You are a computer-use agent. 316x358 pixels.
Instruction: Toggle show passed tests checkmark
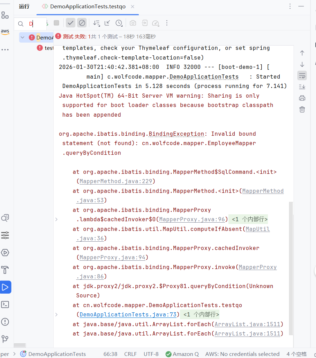tap(71, 23)
